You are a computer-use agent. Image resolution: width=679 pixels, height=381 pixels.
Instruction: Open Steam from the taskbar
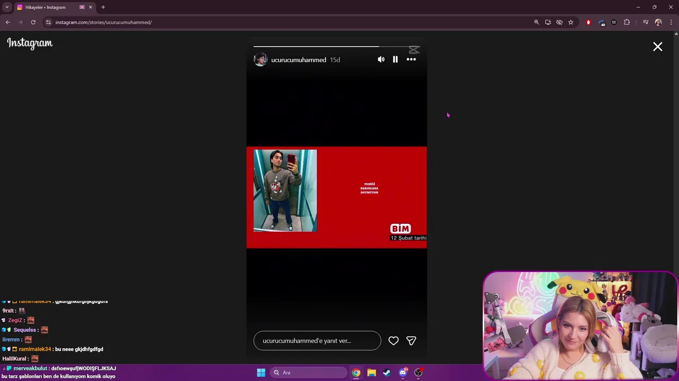pyautogui.click(x=387, y=373)
